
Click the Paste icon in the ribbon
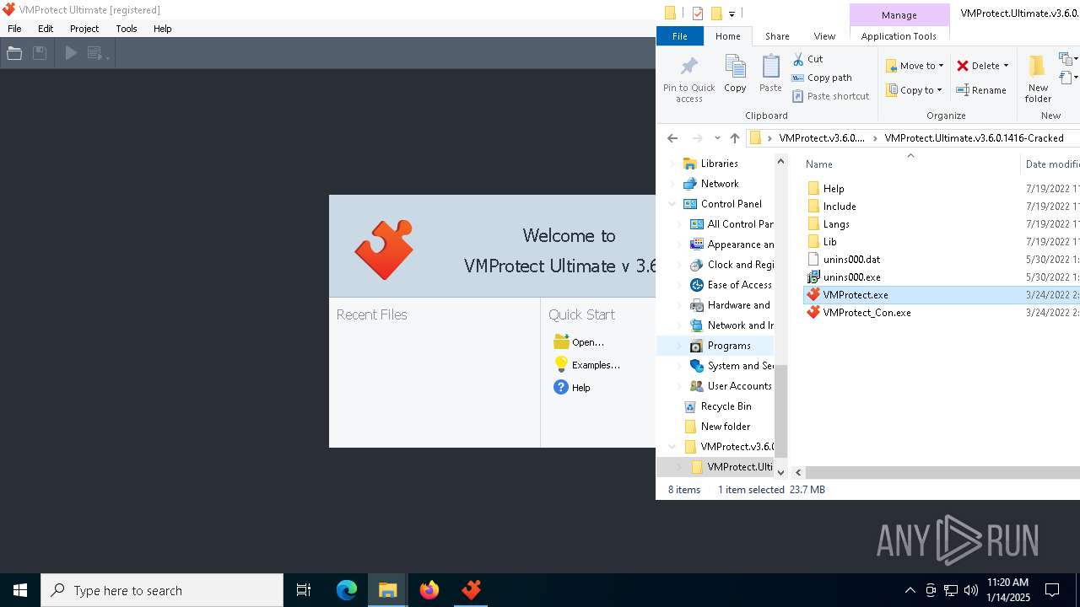[x=770, y=67]
